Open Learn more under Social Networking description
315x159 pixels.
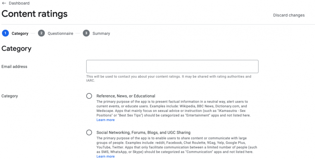(x=105, y=156)
